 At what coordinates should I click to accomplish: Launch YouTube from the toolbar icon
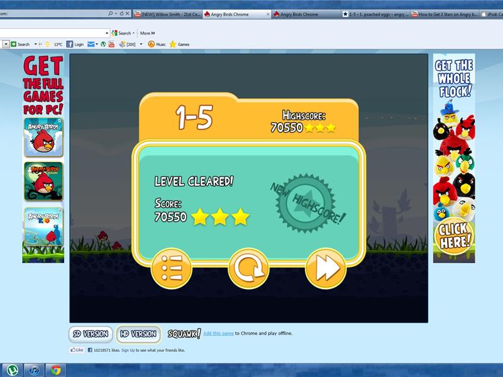click(x=111, y=45)
